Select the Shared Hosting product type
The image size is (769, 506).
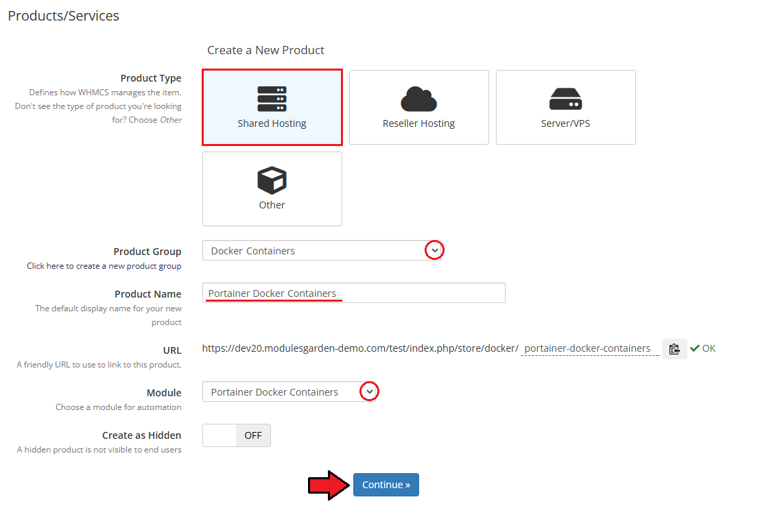pyautogui.click(x=272, y=108)
